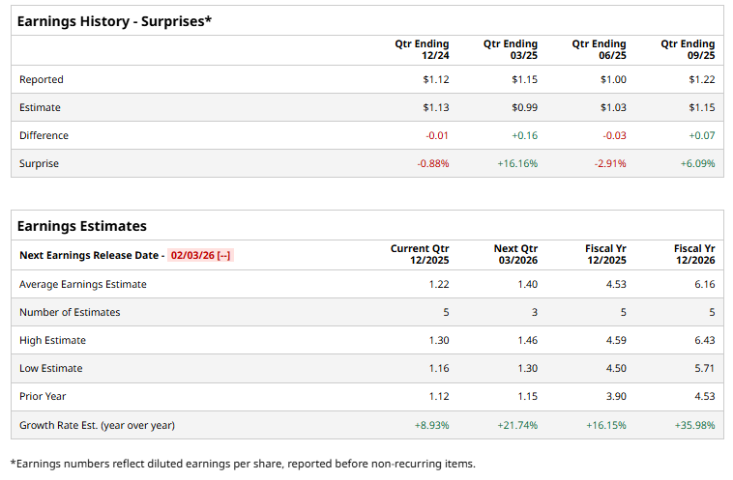Click the Qtr Ending 03/25 column header
Viewport: 733px width, 480px height.
(511, 50)
